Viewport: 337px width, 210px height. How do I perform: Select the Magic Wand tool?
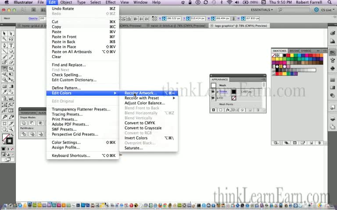[4, 39]
